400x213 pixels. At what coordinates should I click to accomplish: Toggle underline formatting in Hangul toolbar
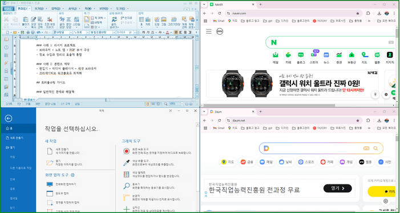(x=152, y=33)
